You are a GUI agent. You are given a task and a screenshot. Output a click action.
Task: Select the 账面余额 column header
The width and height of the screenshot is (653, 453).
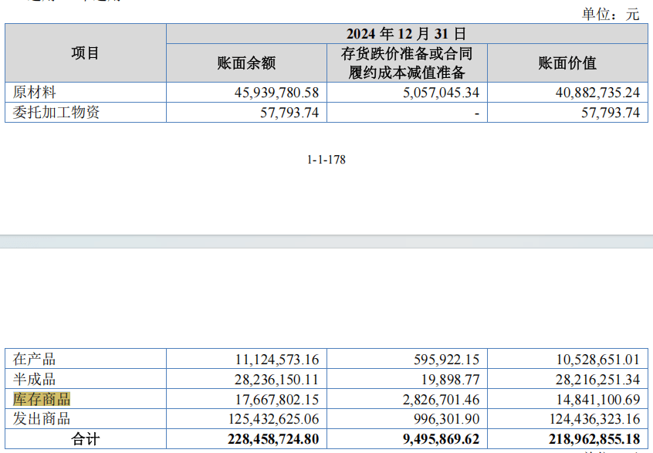(x=245, y=63)
